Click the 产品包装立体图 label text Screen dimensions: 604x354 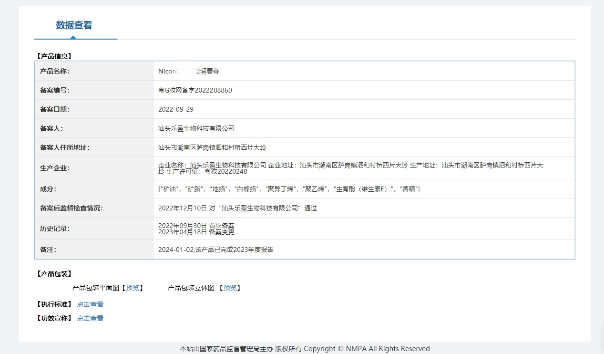click(191, 288)
